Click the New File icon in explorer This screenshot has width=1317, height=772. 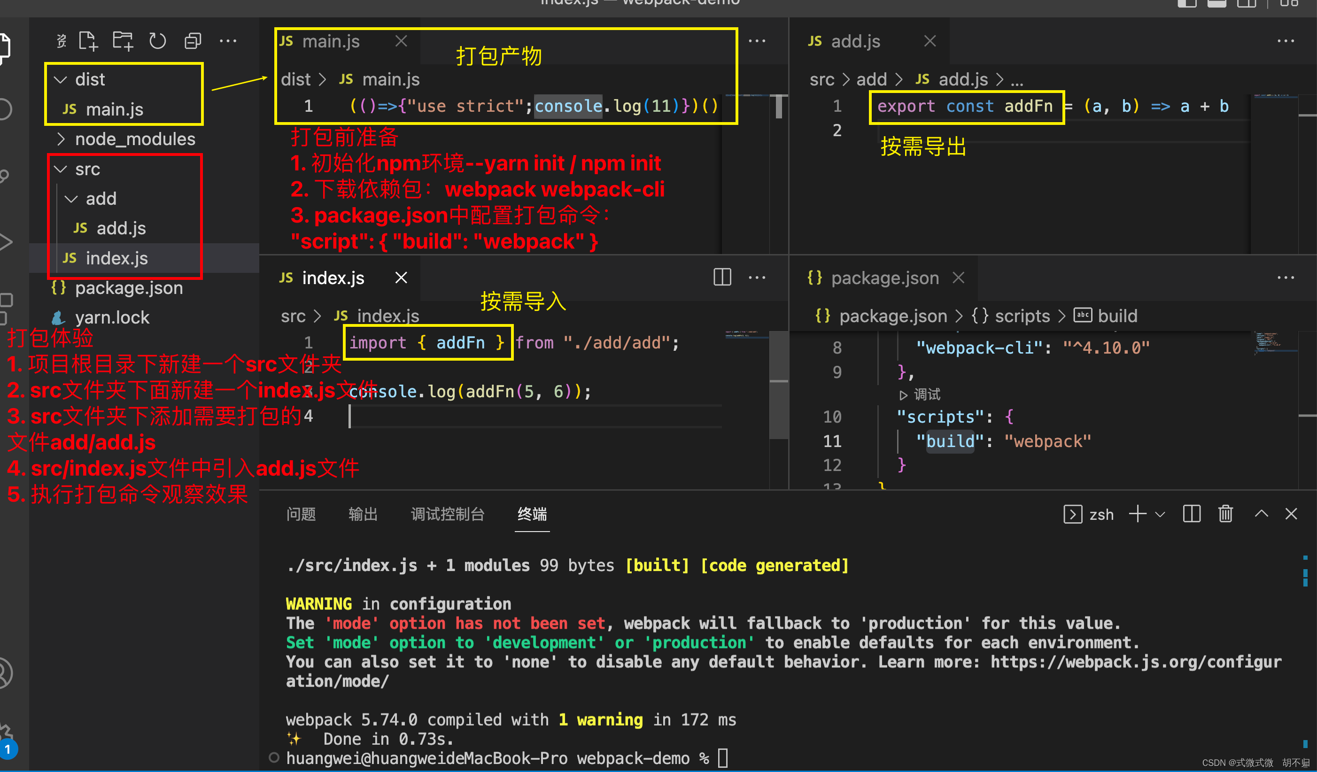(x=88, y=41)
